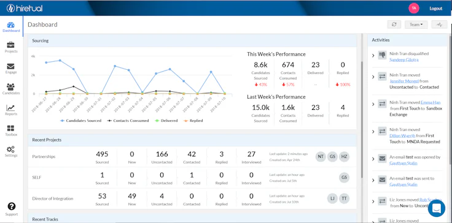Click envelope icon for email sent activity
This screenshot has width=452, height=223.
click(382, 180)
